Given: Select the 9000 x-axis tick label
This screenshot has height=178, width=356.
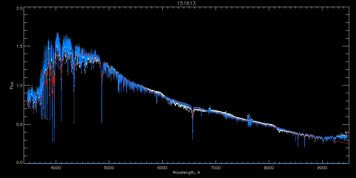Looking at the screenshot, I should [x=322, y=168].
